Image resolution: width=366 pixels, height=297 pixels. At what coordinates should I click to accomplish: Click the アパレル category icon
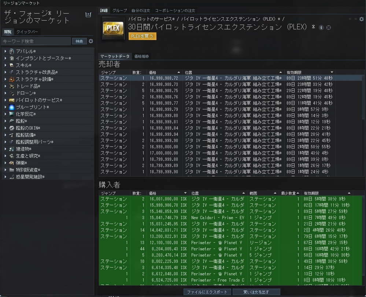click(12, 51)
